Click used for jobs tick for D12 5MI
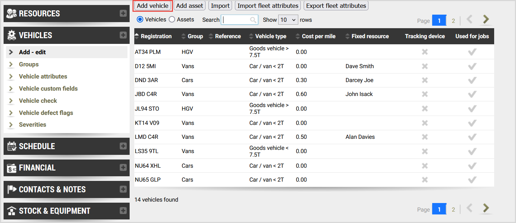 [472, 66]
